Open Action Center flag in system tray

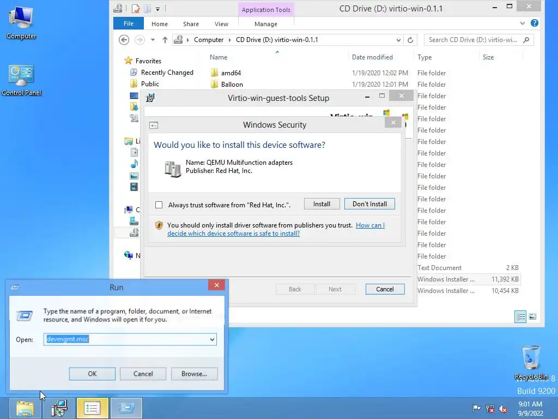click(476, 408)
